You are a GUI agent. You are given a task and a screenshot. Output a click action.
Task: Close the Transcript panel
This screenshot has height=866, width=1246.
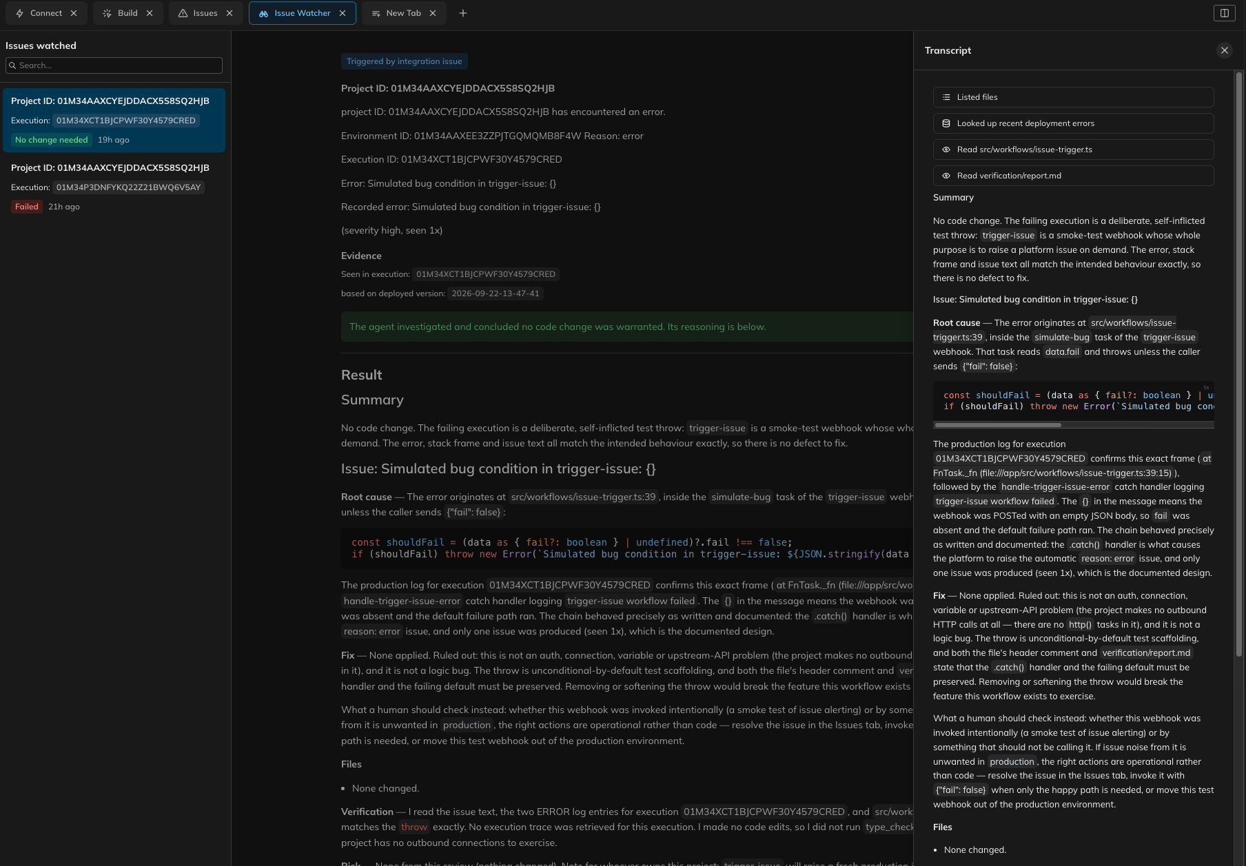1225,50
